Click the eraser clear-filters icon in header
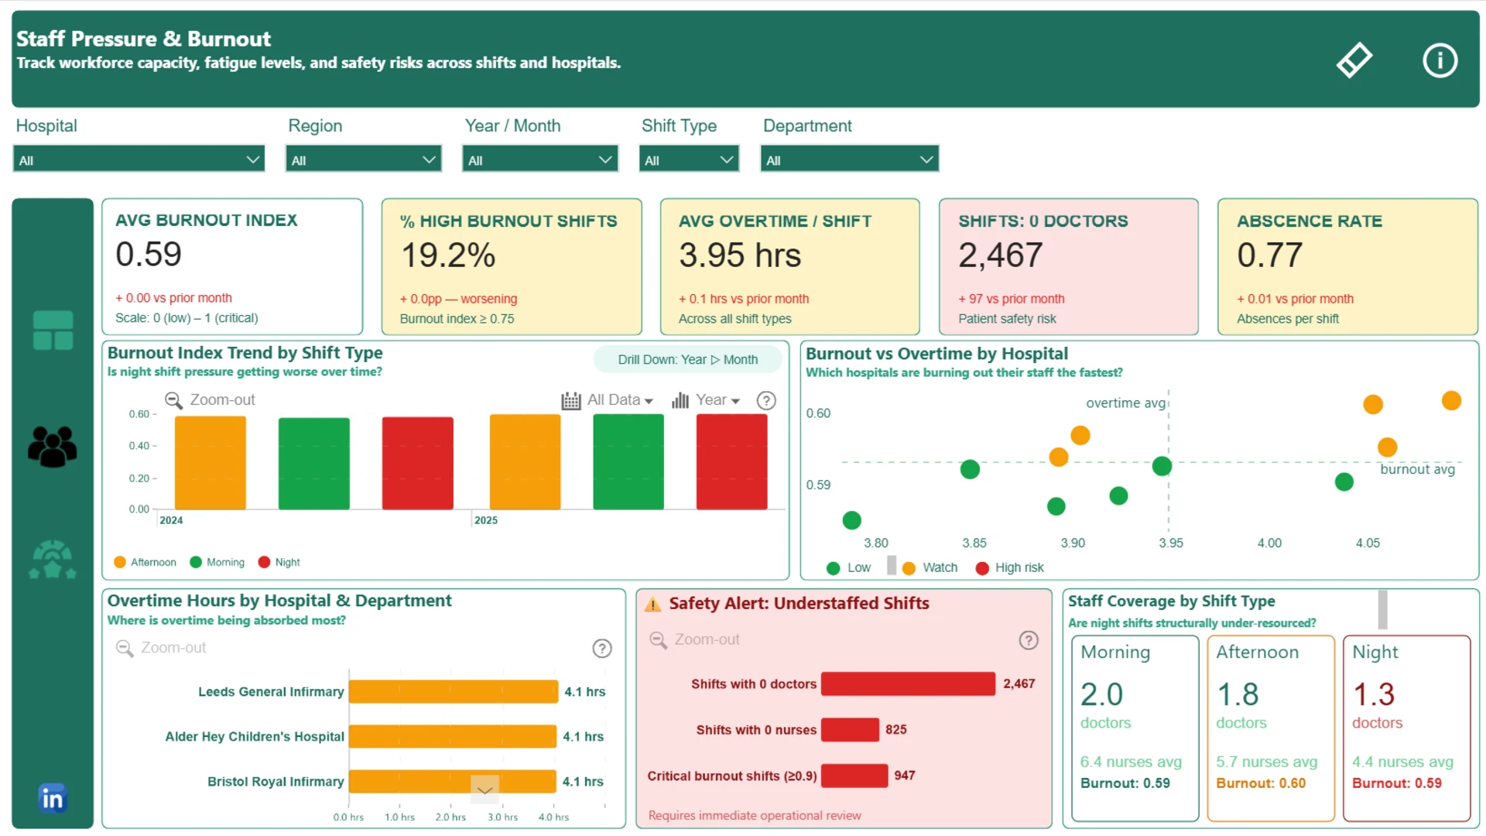This screenshot has width=1486, height=836. tap(1354, 60)
